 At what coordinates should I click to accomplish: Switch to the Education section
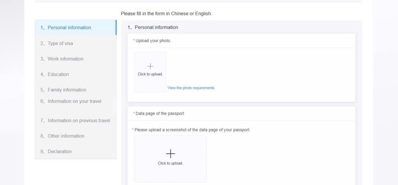point(58,74)
